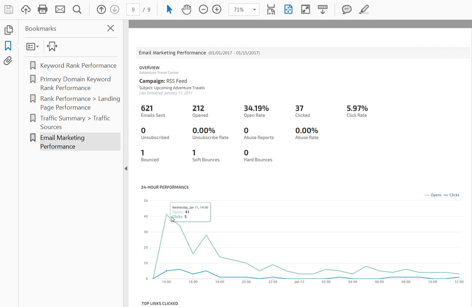
Task: Jump to Traffic Summary > Traffic Sources bookmark
Action: pos(75,122)
